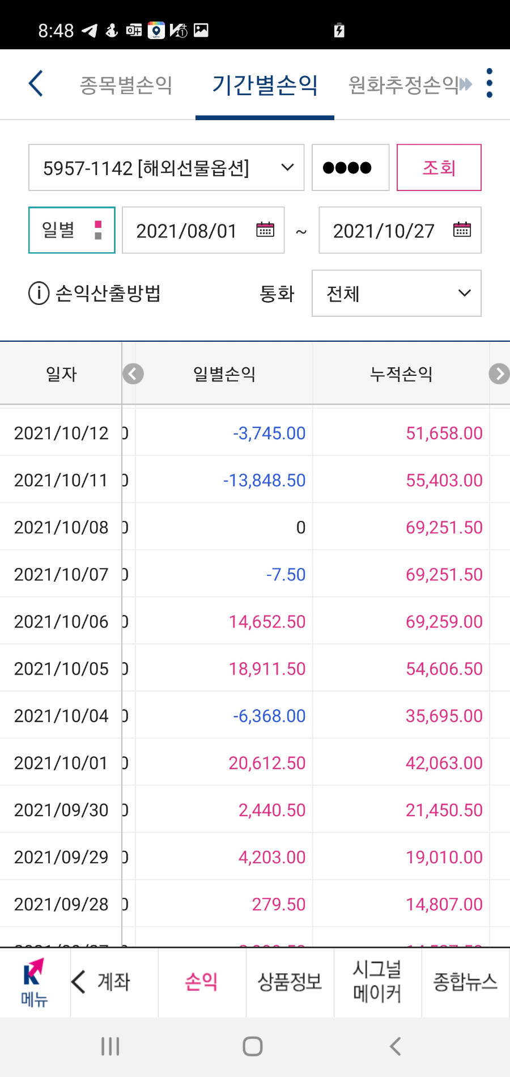The image size is (510, 1077).
Task: Tap the password input field
Action: pyautogui.click(x=351, y=168)
